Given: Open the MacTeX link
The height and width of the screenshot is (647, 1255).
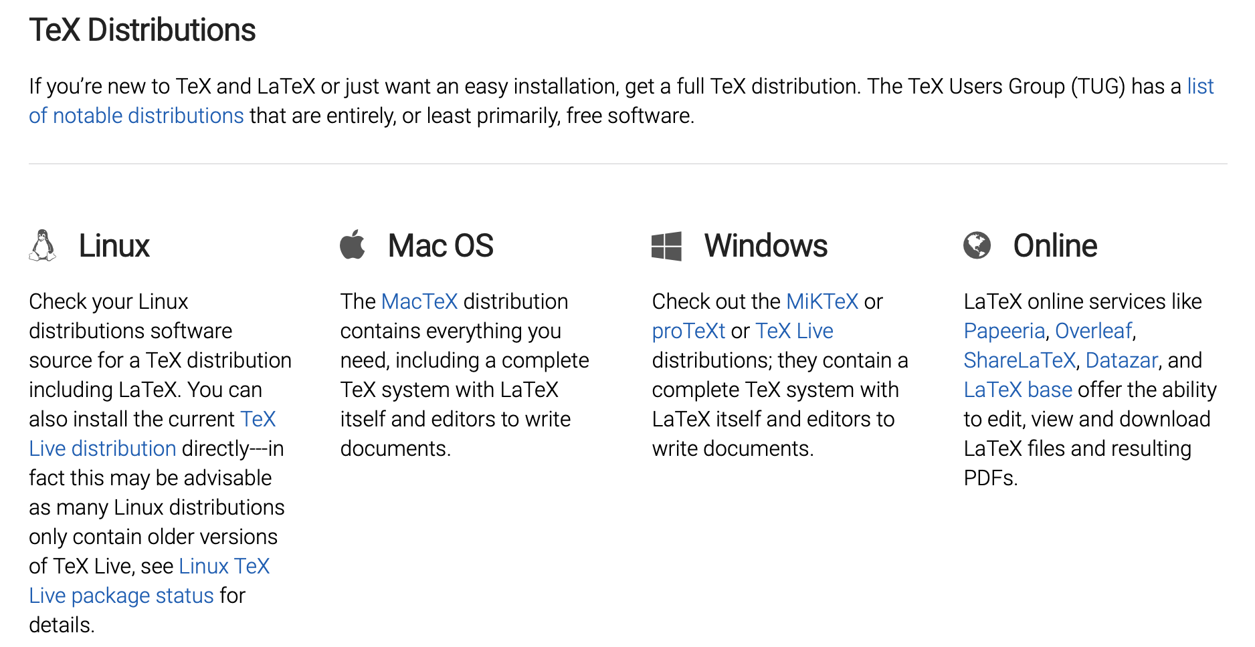Looking at the screenshot, I should click(x=419, y=301).
